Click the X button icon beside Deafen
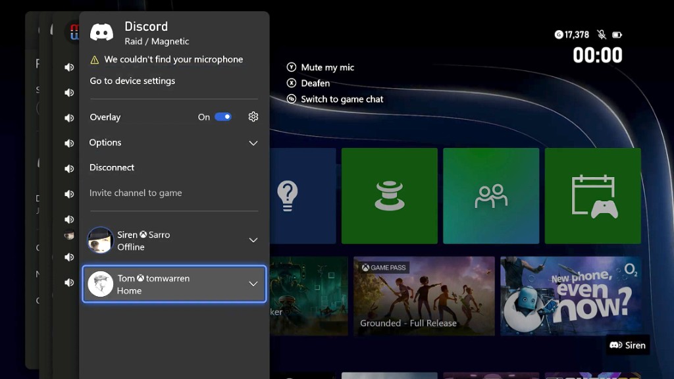The height and width of the screenshot is (379, 674). [x=292, y=83]
